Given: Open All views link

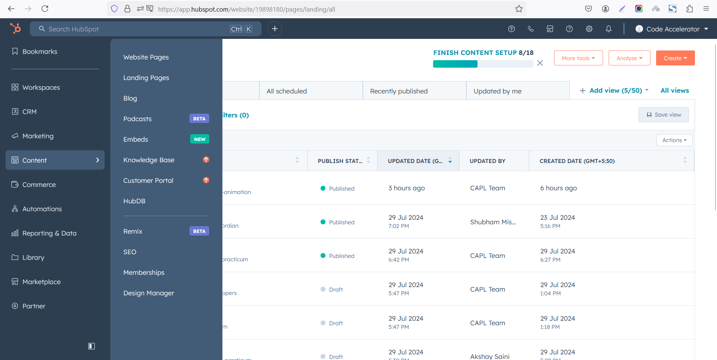Looking at the screenshot, I should [x=674, y=90].
